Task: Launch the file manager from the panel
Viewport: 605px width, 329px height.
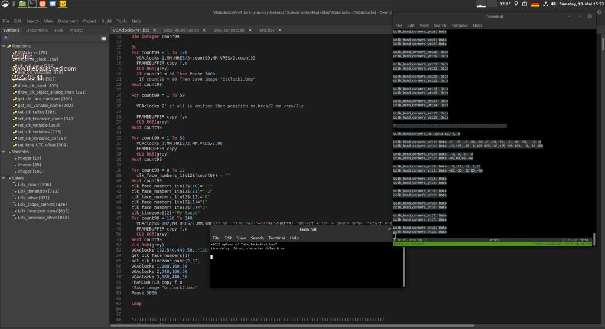Action: click(x=22, y=4)
